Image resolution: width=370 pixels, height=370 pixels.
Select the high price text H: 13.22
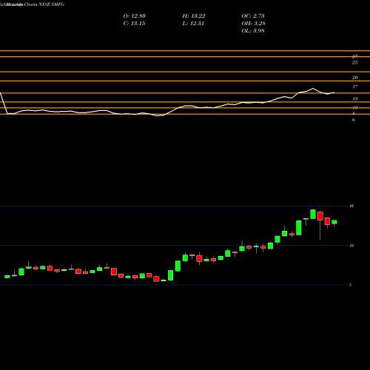pos(194,16)
